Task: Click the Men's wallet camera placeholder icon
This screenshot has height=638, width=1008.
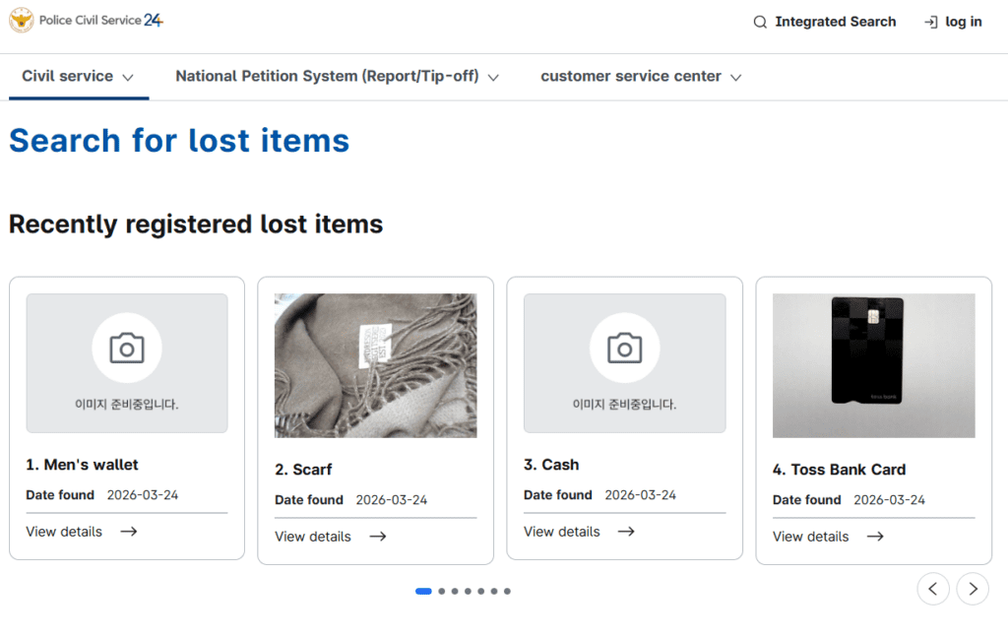Action: coord(127,348)
